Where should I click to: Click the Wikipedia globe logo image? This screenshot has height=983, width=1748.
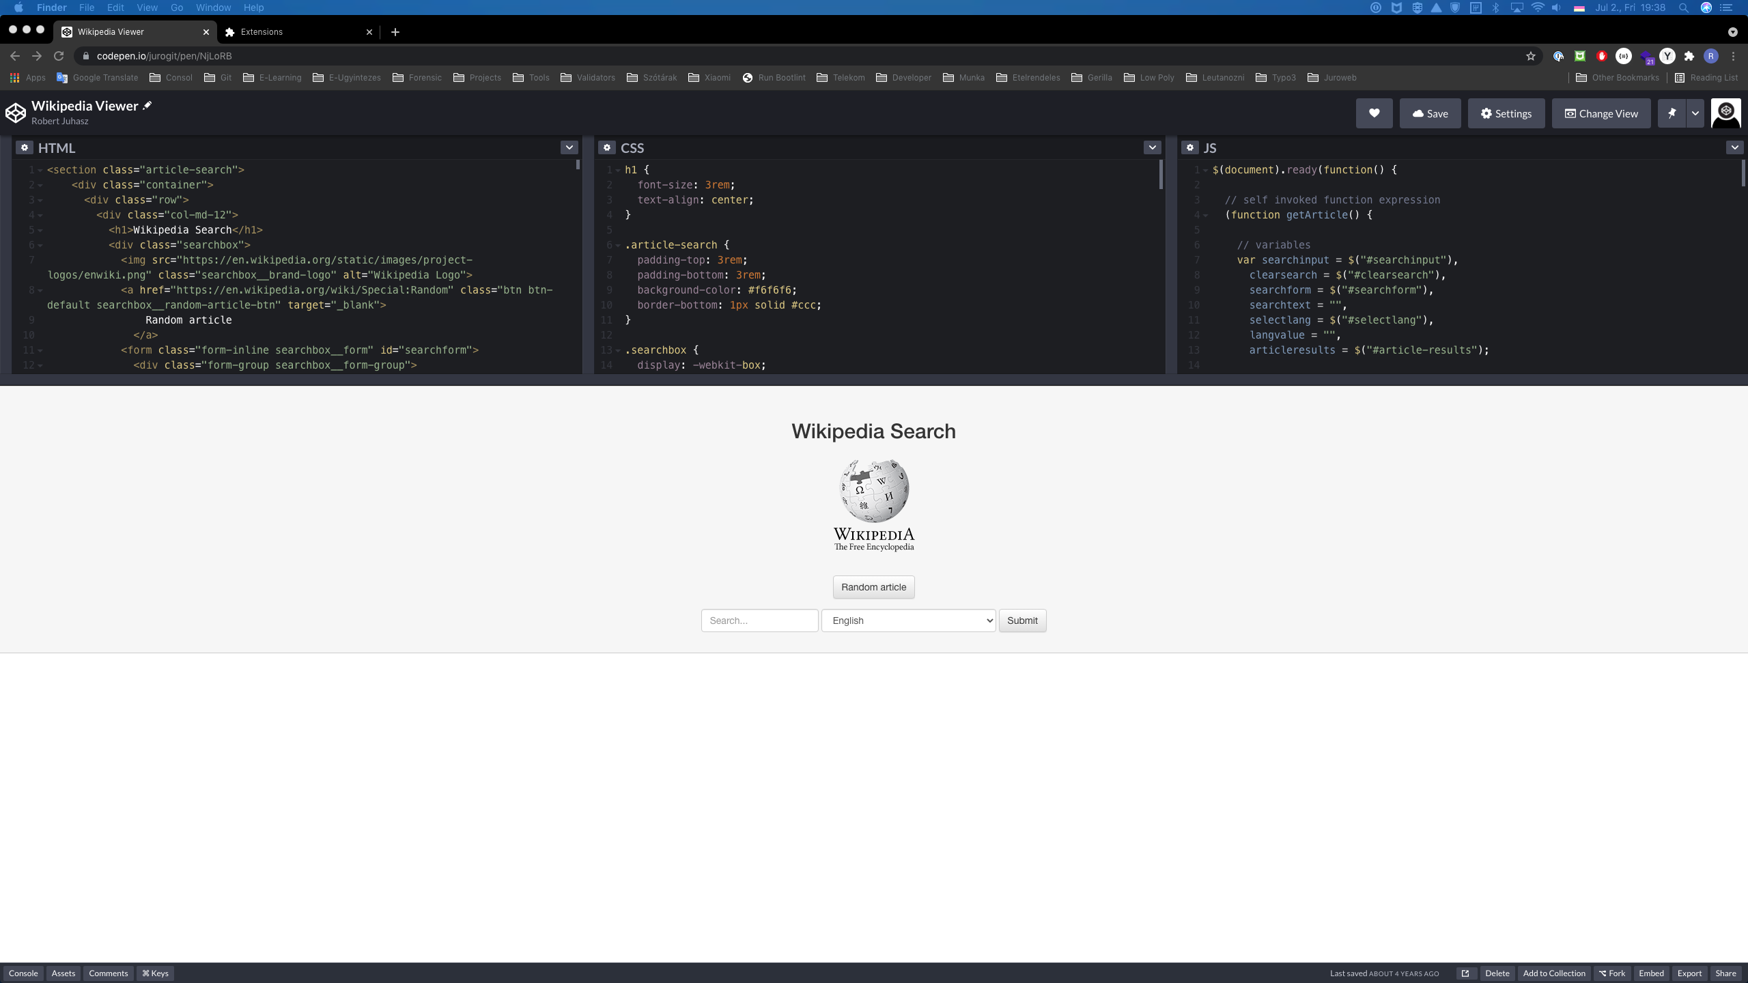pos(873,504)
